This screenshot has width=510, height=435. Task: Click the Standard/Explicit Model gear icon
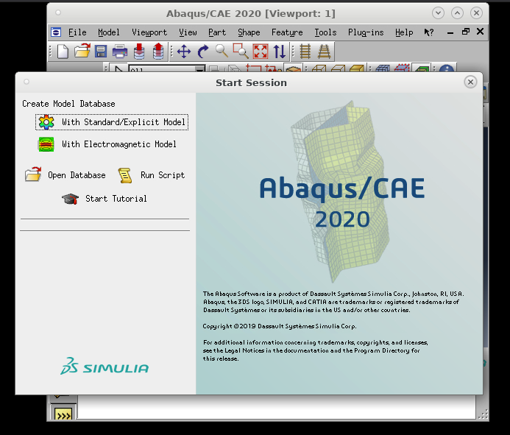pos(46,122)
